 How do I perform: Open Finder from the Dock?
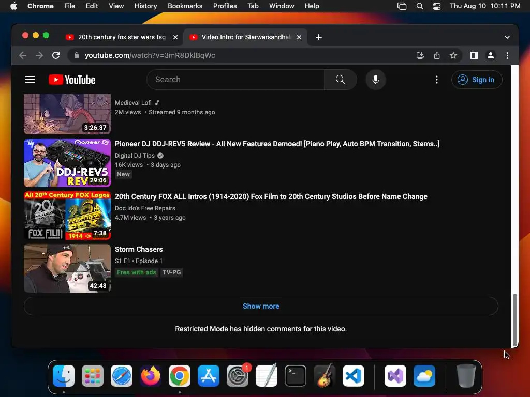pos(64,376)
